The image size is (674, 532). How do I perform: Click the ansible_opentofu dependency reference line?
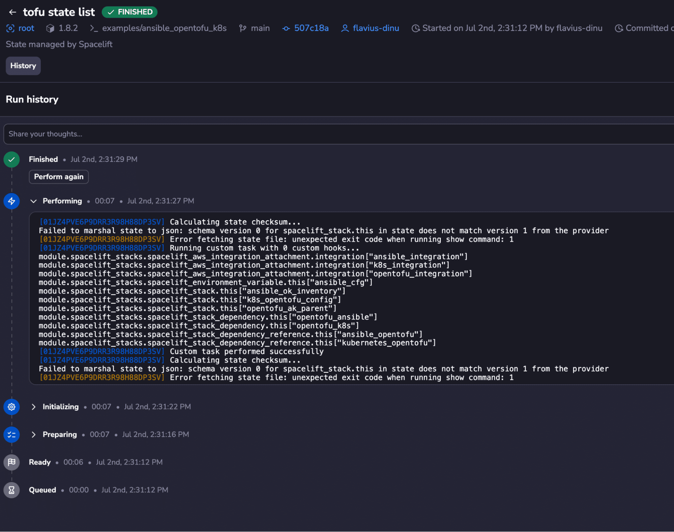(x=231, y=334)
